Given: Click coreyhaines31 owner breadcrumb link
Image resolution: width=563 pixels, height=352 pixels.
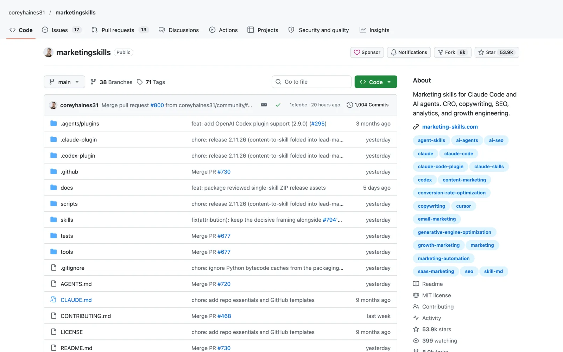Looking at the screenshot, I should [x=27, y=13].
